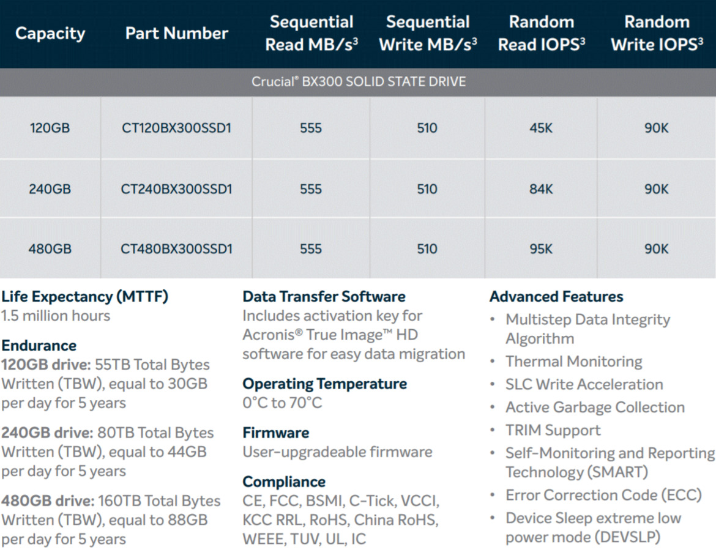Select 'Includes activation key for' line
This screenshot has width=716, height=558.
(332, 316)
